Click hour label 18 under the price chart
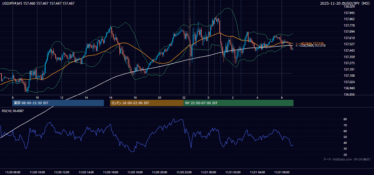 pyautogui.click(x=135, y=97)
